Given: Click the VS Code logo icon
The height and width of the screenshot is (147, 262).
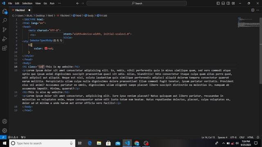Looking at the screenshot, I should 4,3.
